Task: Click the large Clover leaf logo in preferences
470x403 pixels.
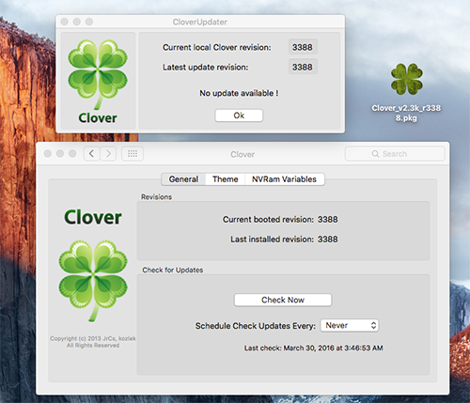Action: pyautogui.click(x=93, y=281)
